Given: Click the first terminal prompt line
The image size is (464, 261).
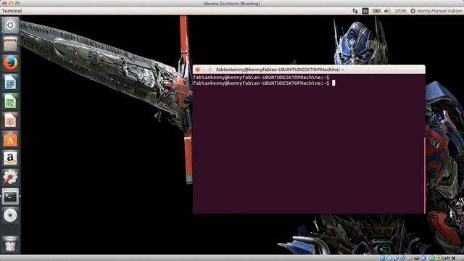Looking at the screenshot, I should [x=261, y=78].
